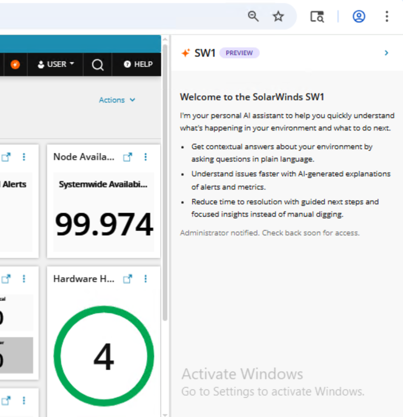Open Node Availability widget options menu
Image resolution: width=403 pixels, height=417 pixels.
[145, 157]
